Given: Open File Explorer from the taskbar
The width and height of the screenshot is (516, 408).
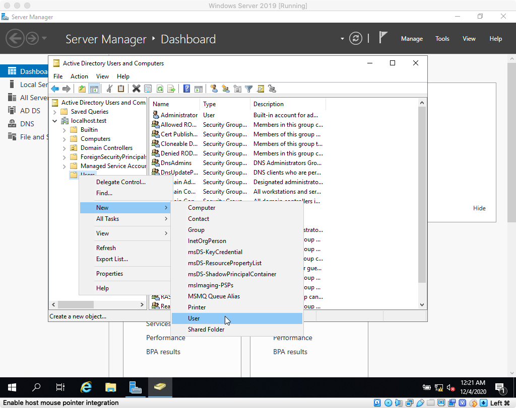Looking at the screenshot, I should (x=110, y=387).
